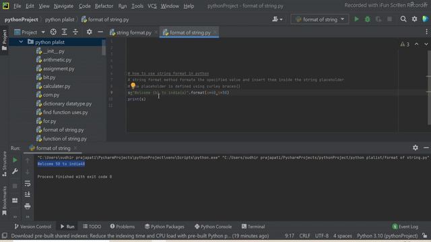This screenshot has height=242, width=431.
Task: Go to previous highlighted error arrow
Action: click(417, 44)
